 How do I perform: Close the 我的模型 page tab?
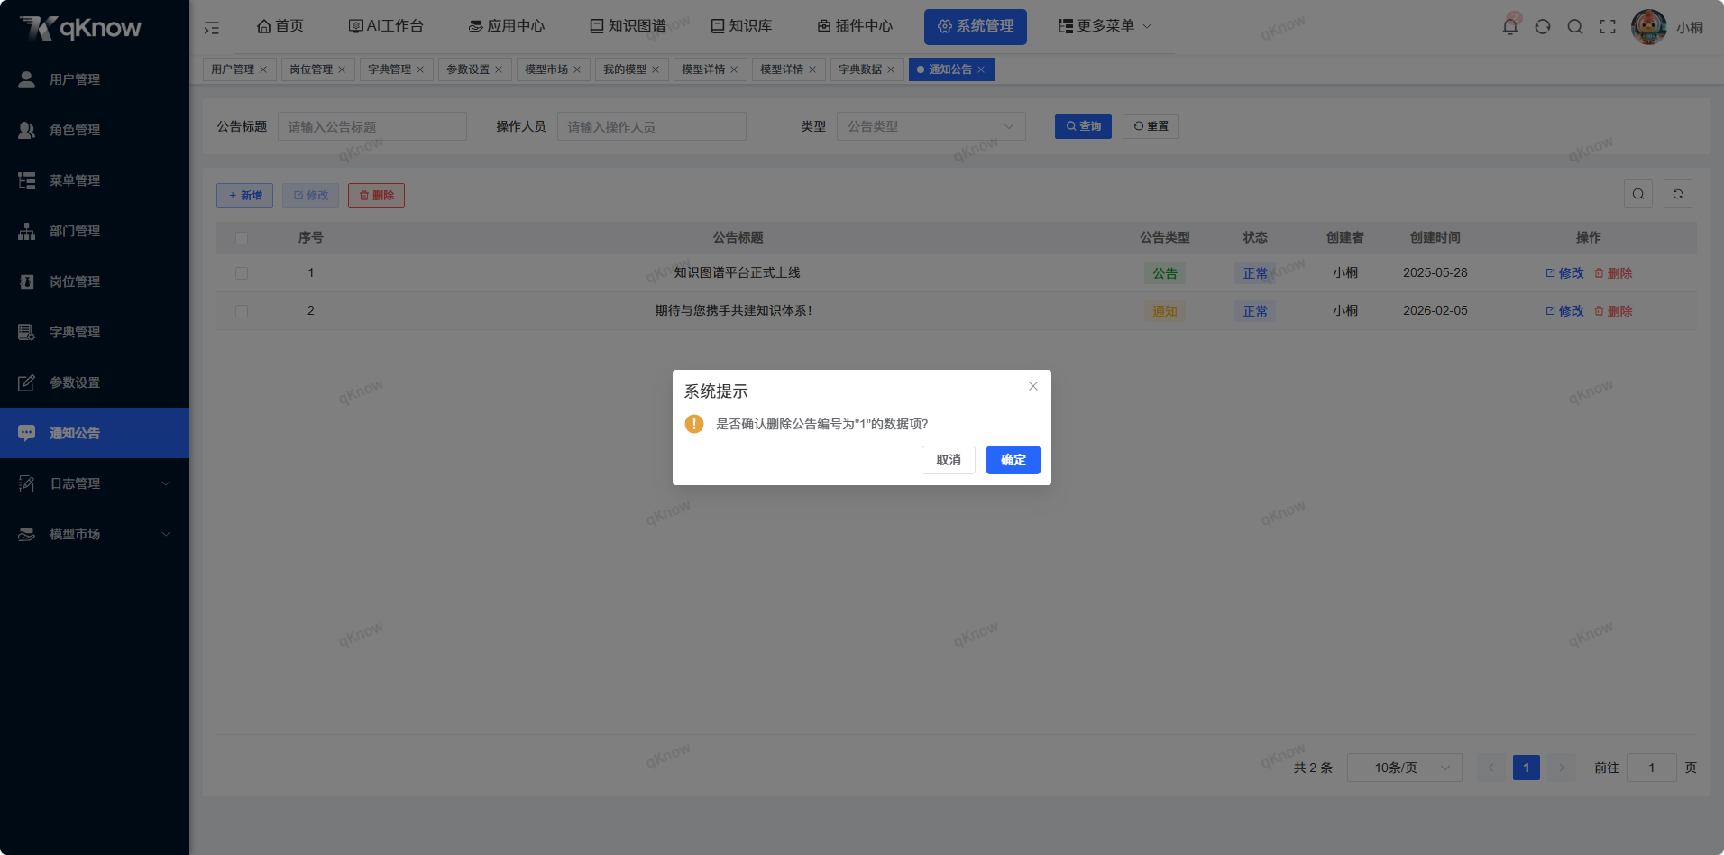point(656,69)
